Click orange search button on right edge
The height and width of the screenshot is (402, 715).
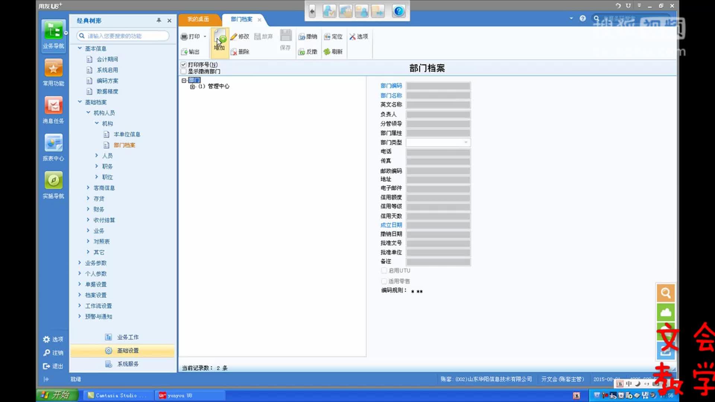(665, 293)
